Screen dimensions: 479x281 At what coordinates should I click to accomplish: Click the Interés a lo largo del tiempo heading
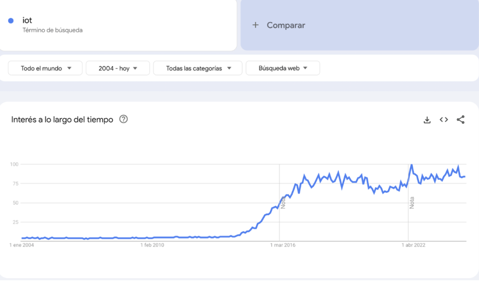(x=62, y=119)
